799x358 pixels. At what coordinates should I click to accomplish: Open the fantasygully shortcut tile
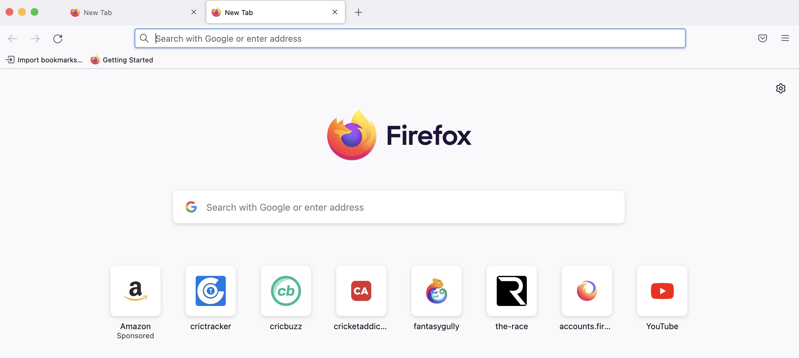(437, 291)
